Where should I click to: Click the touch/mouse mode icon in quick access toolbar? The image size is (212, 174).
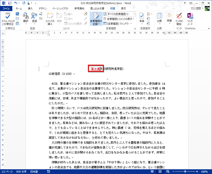29,3
